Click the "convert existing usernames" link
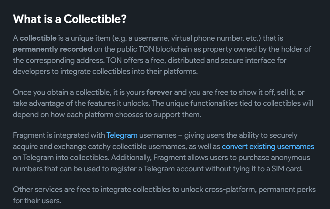 tap(268, 146)
